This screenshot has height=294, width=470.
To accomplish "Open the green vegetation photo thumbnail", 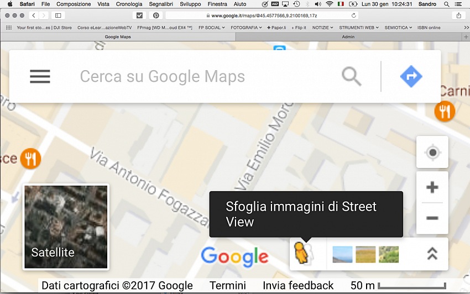I will click(x=389, y=254).
